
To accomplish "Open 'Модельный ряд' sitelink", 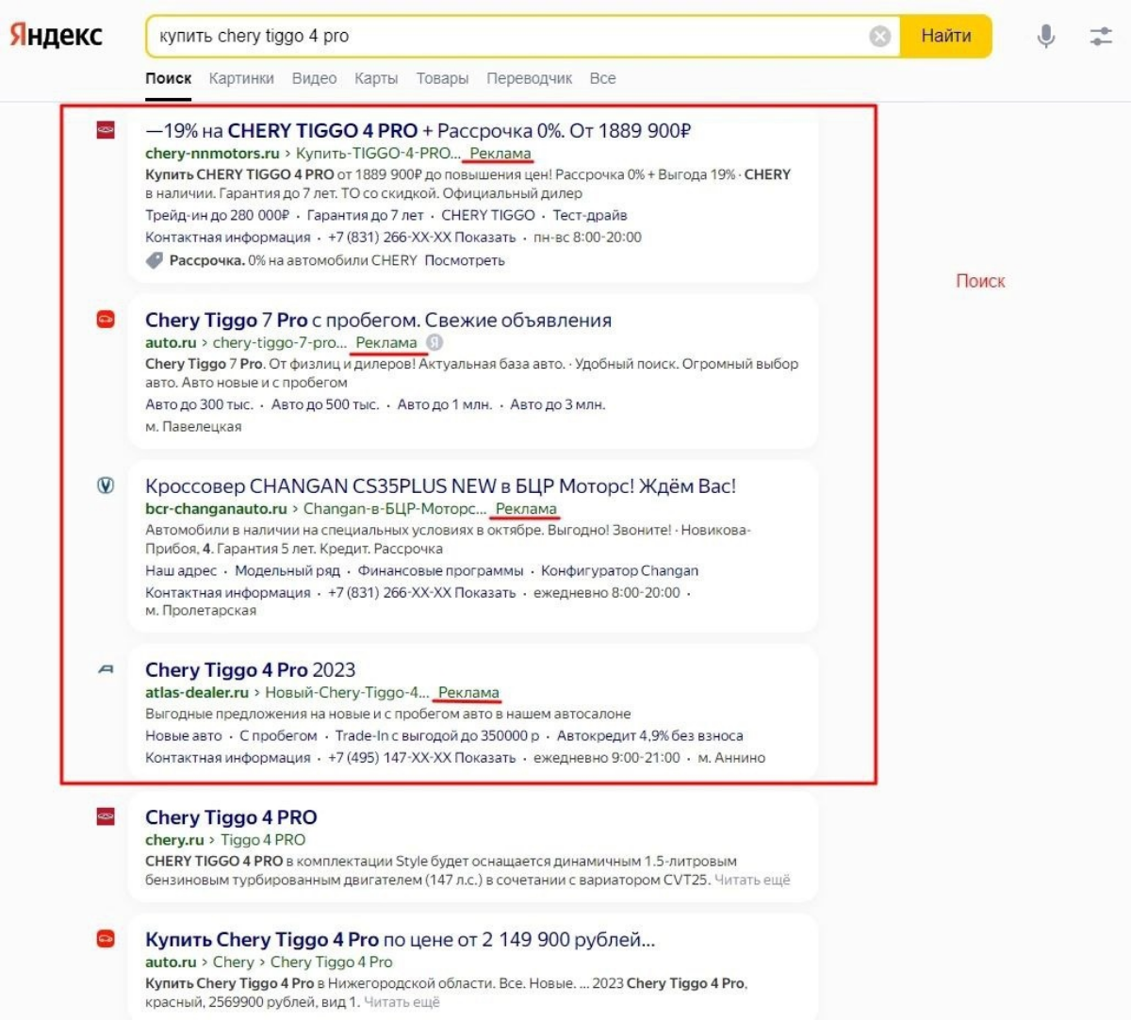I will coord(287,570).
